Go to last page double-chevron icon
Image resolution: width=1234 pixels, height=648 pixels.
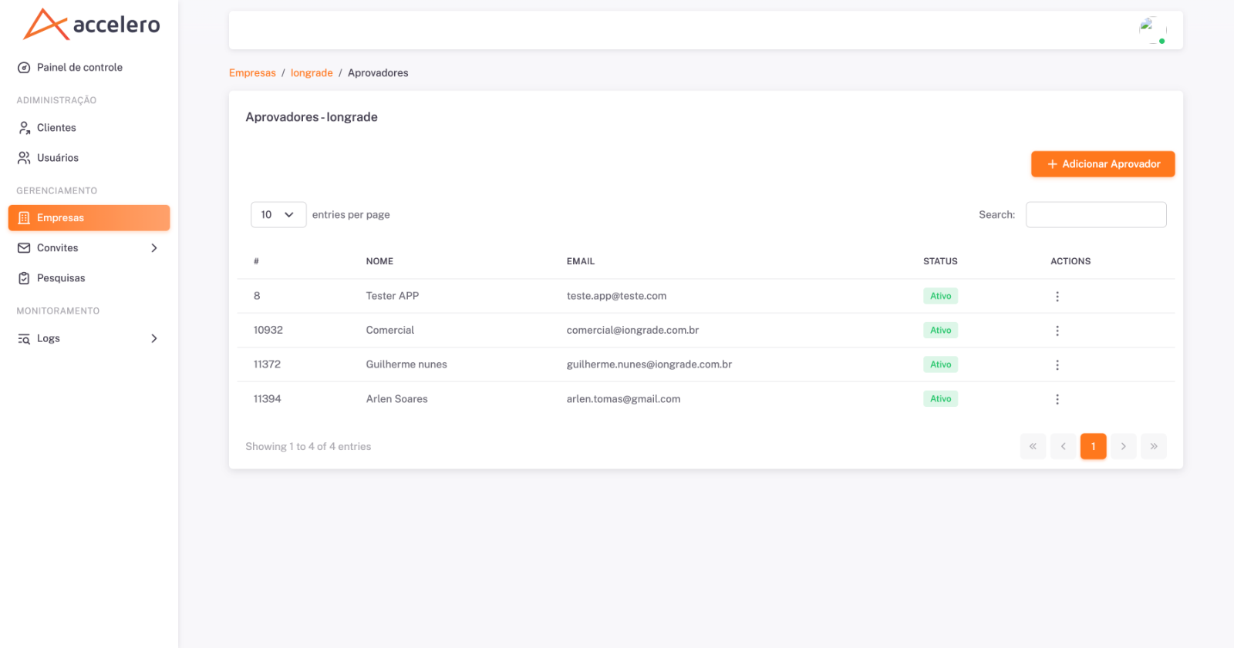point(1153,446)
